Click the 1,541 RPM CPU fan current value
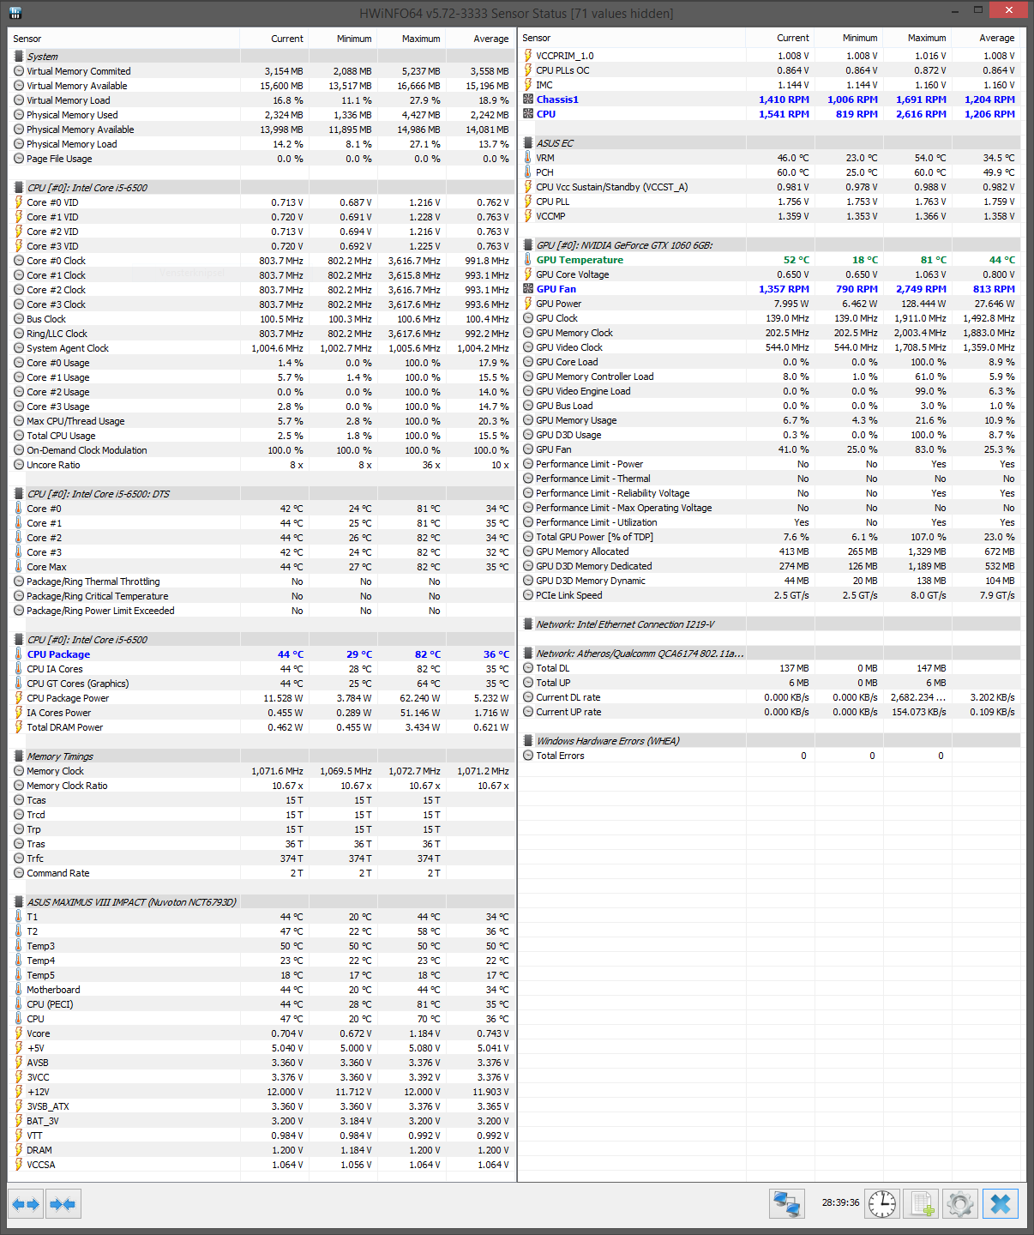 click(x=784, y=114)
